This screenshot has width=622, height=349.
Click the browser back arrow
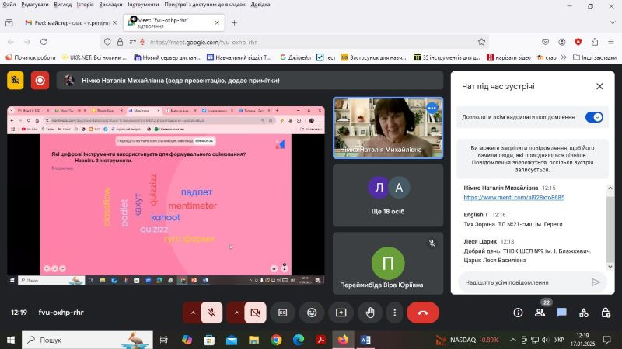[11, 42]
